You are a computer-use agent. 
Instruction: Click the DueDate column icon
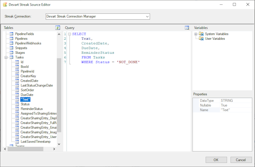pyautogui.click(x=17, y=95)
